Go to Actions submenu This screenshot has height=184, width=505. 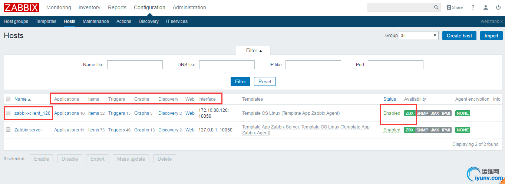pyautogui.click(x=124, y=21)
